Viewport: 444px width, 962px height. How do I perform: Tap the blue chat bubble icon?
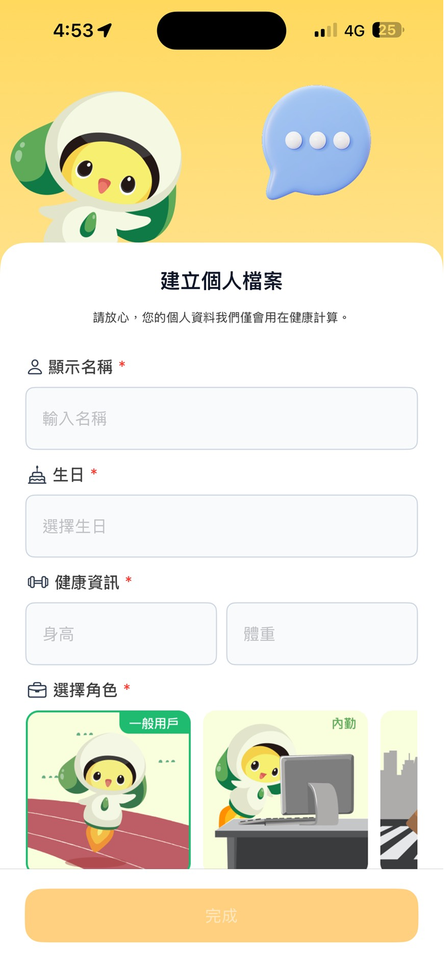pyautogui.click(x=316, y=142)
